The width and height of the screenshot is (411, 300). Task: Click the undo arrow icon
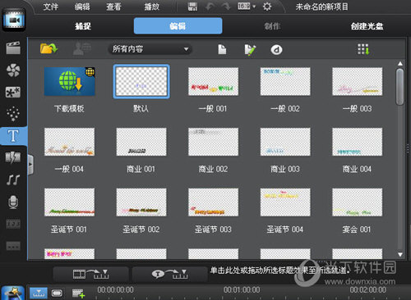point(210,7)
